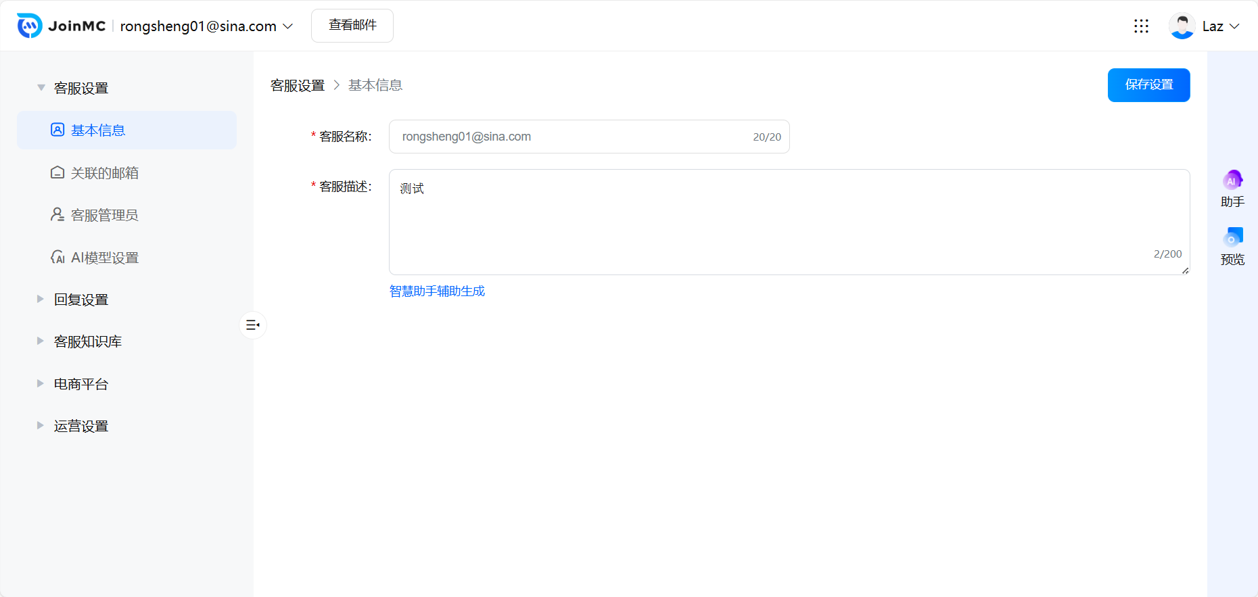Screen dimensions: 1258x597
Task: Click 保存设置 to save settings
Action: (x=1148, y=85)
